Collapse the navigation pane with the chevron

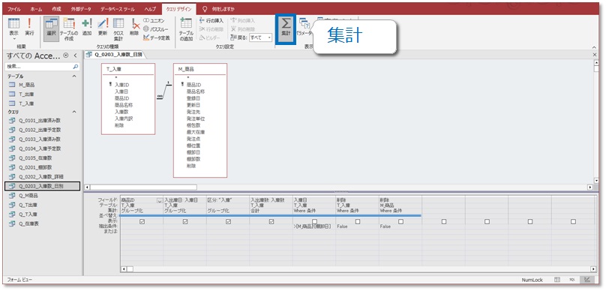pos(75,55)
